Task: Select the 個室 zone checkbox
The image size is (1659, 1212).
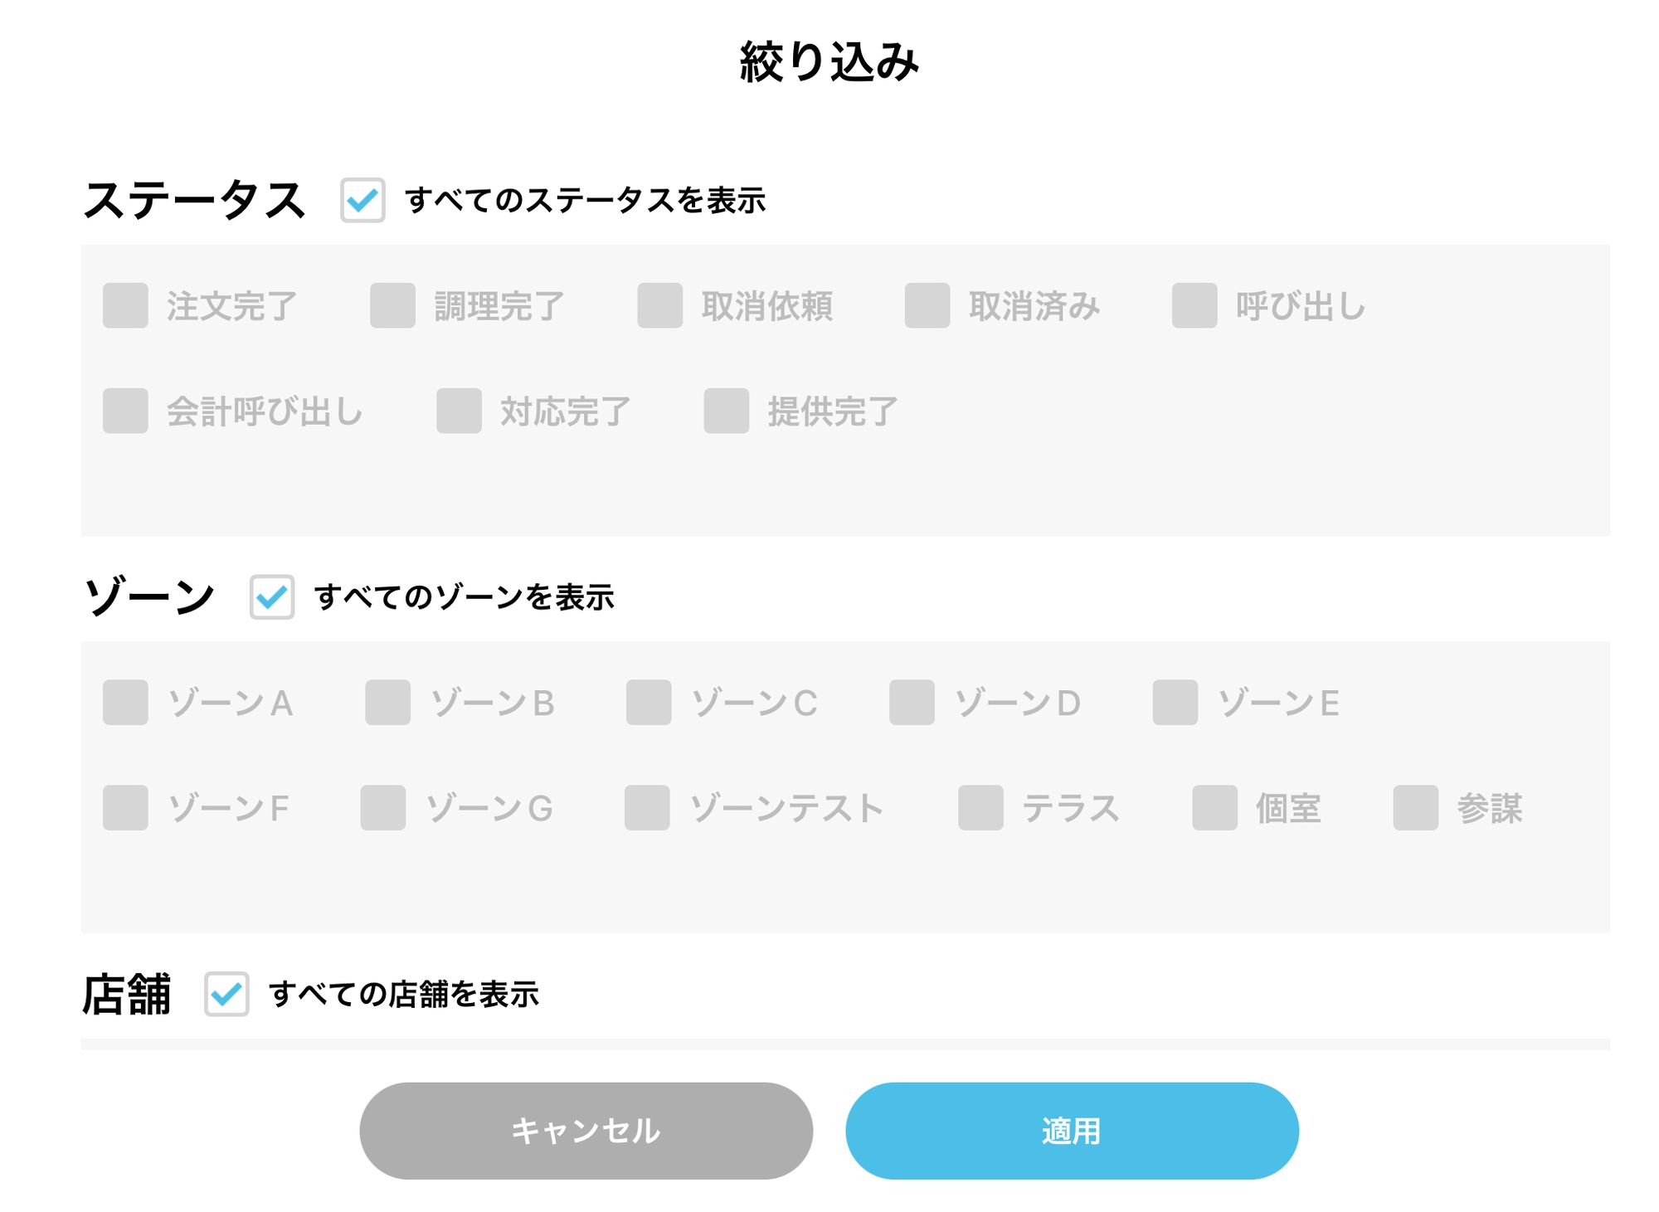Action: click(1214, 808)
